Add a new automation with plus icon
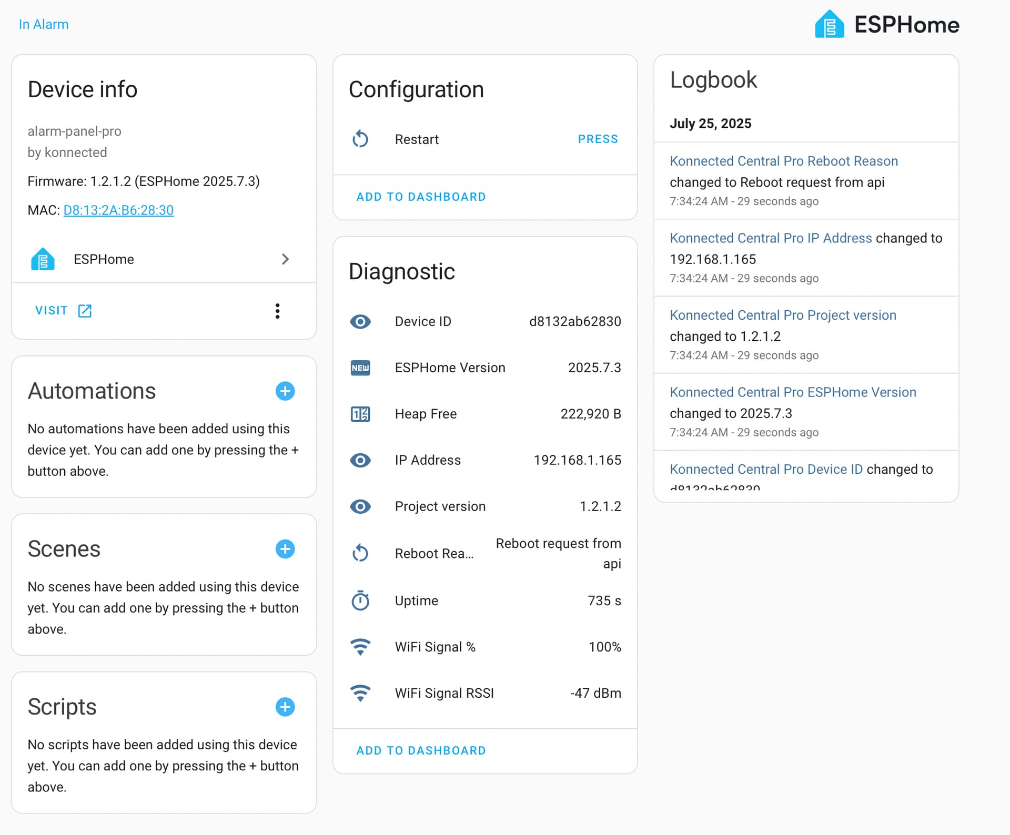 click(285, 391)
